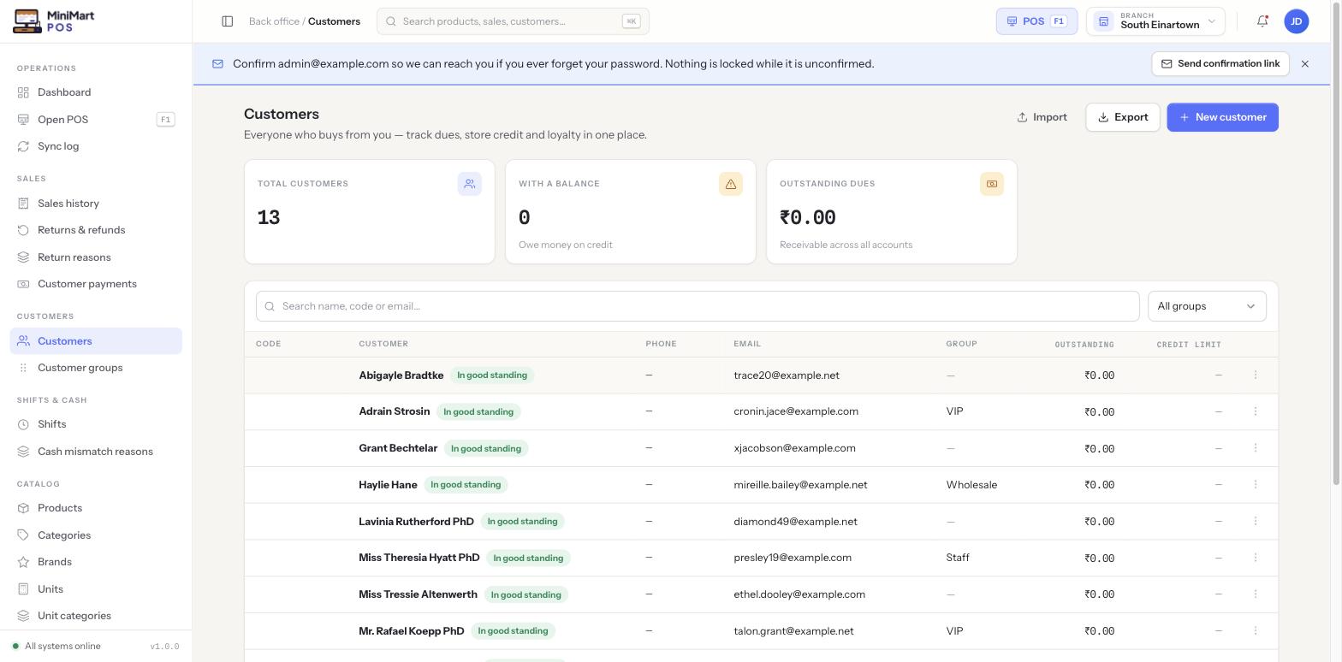
Task: Open the JD user avatar menu
Action: coord(1297,21)
